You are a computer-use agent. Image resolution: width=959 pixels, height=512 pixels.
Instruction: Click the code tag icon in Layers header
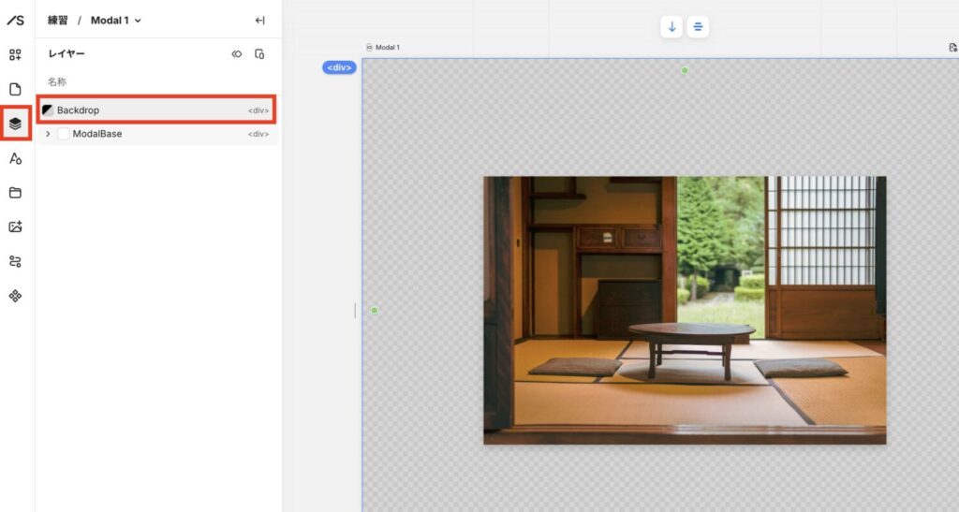tap(237, 54)
